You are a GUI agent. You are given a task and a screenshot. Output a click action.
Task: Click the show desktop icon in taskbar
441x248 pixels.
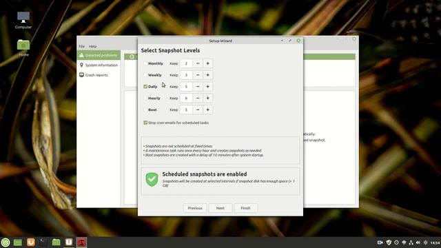(x=18, y=242)
